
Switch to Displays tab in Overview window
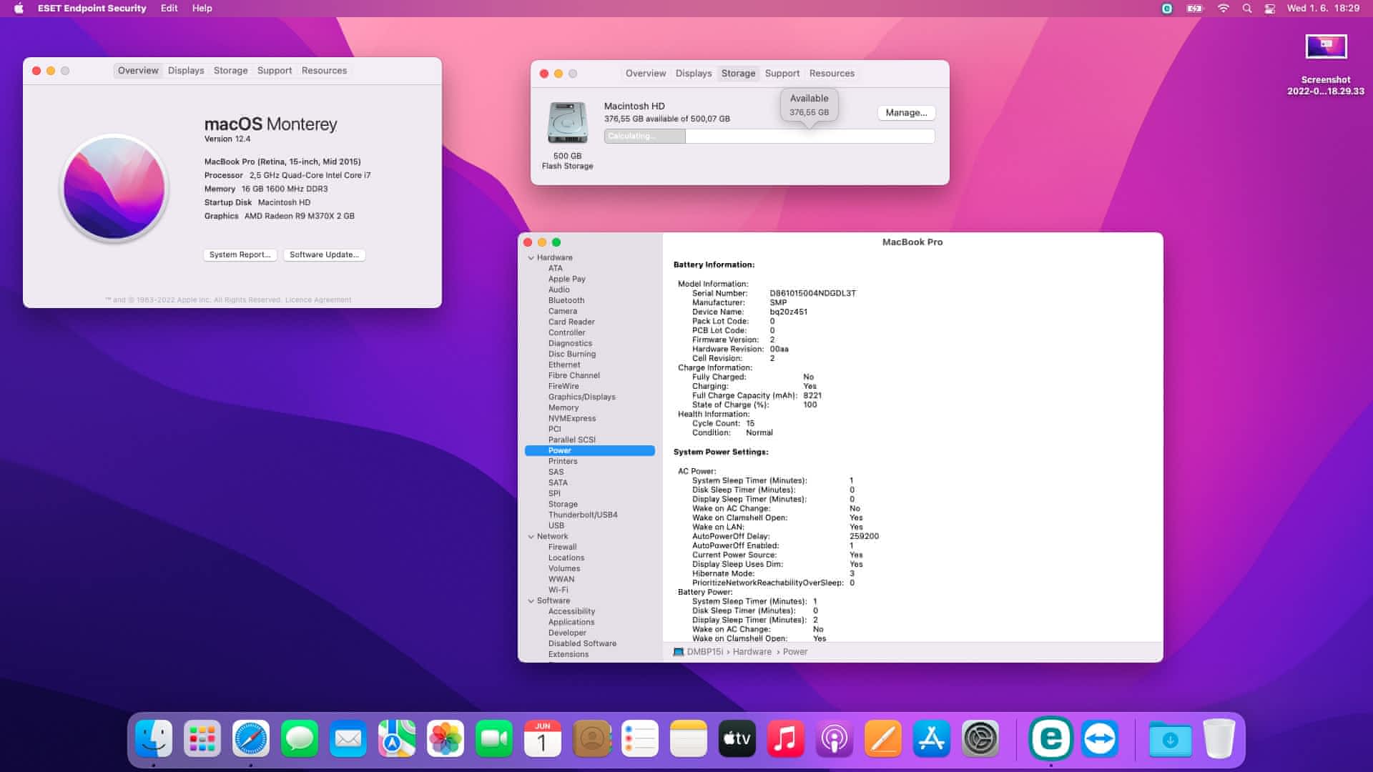[x=186, y=70]
